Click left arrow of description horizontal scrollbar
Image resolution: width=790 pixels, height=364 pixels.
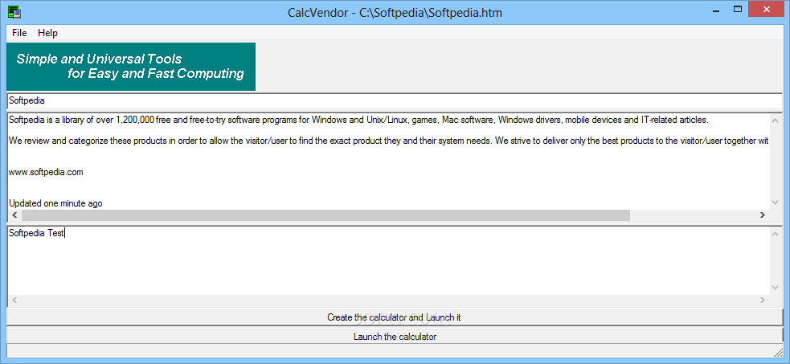coord(14,215)
